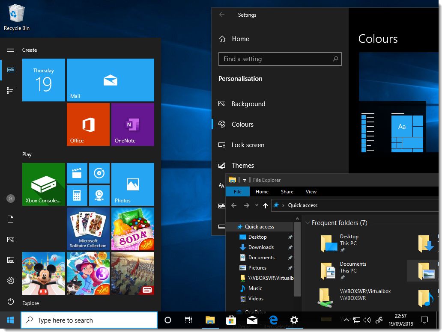Screen dimensions: 445x335
Task: Open Task View on the taskbar
Action: (x=188, y=320)
